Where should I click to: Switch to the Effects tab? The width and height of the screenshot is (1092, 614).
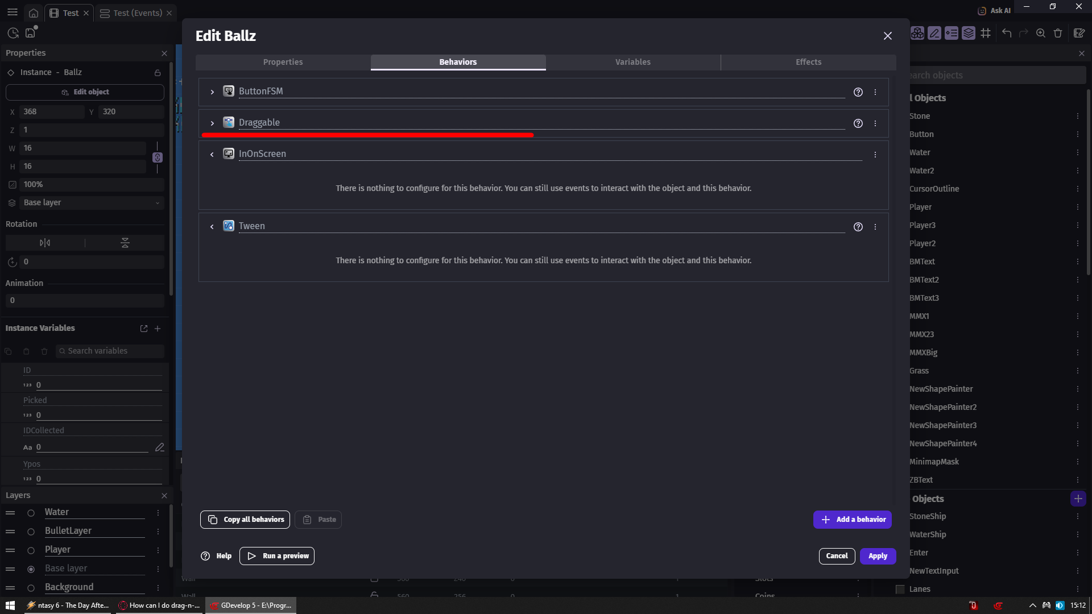(x=808, y=62)
